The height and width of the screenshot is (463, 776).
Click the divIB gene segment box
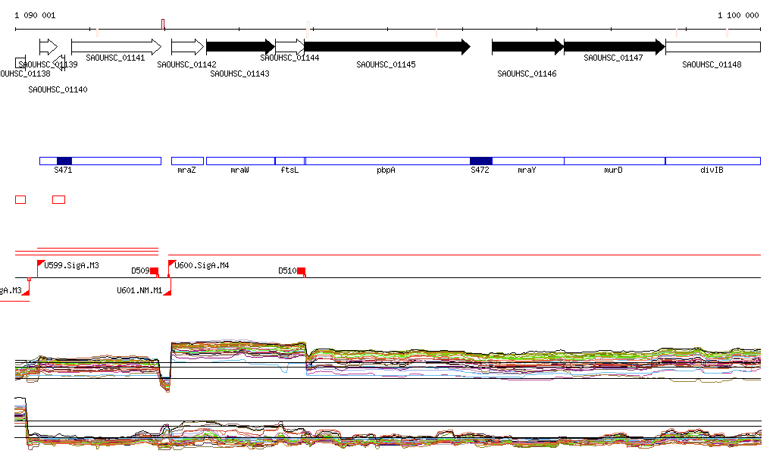coord(712,161)
